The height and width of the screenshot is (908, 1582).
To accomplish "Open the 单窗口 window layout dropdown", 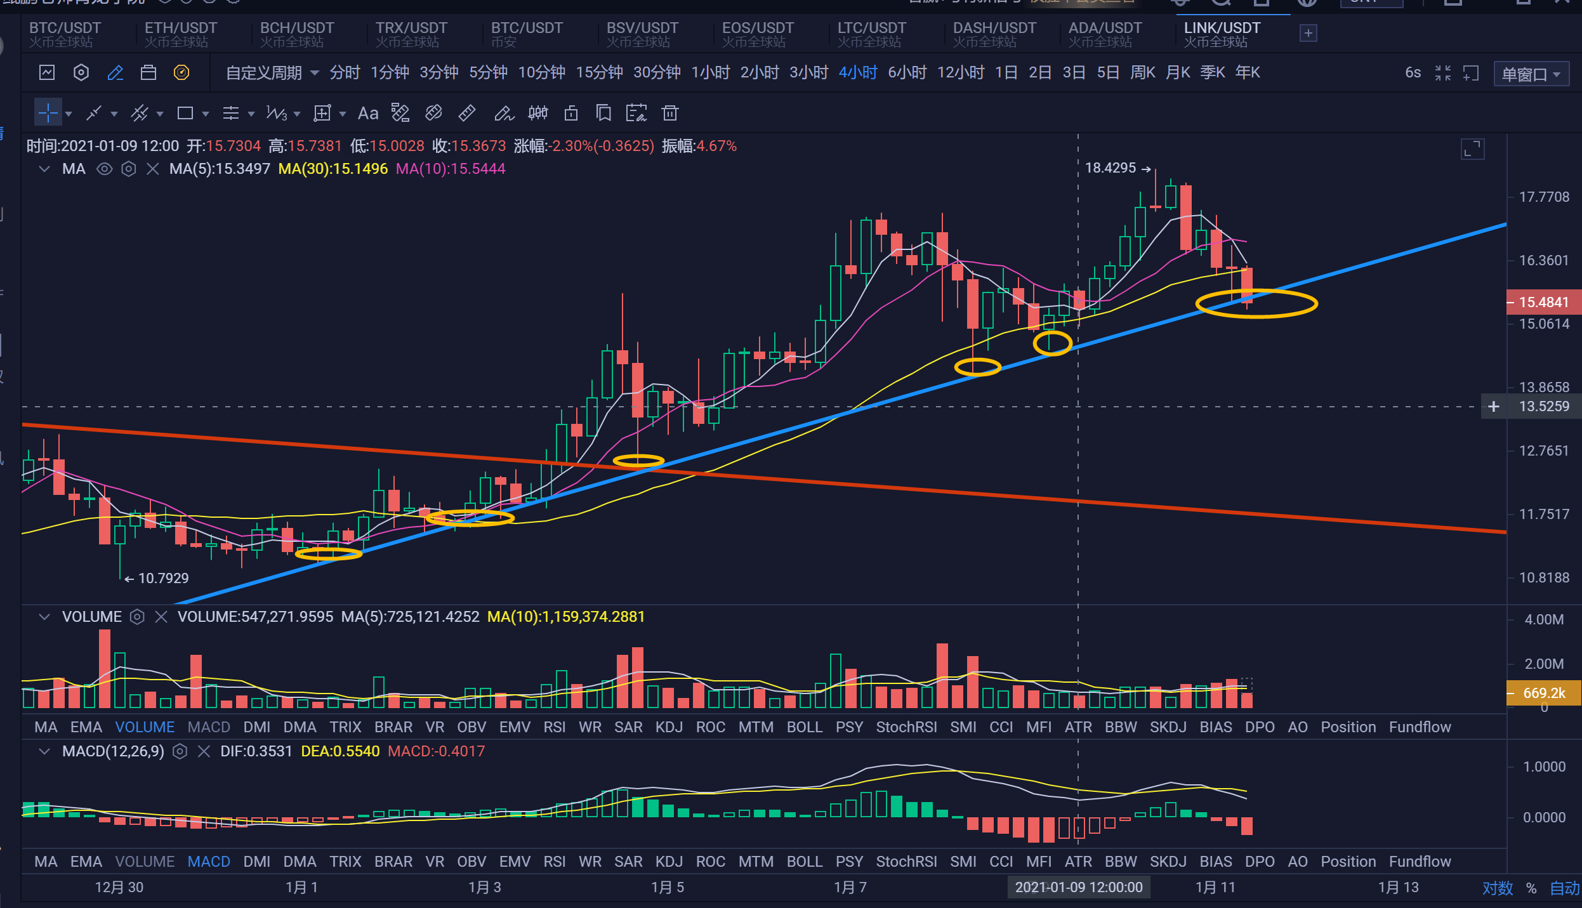I will pyautogui.click(x=1532, y=74).
